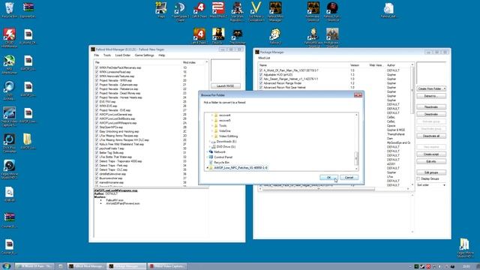
Task: Toggle Easy Unlocking and Hacking.esp checkbox
Action: (x=97, y=131)
